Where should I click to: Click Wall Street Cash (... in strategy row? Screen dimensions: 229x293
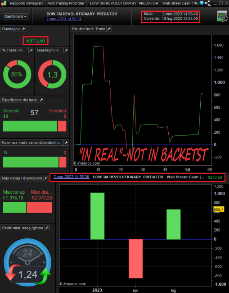tap(185, 177)
